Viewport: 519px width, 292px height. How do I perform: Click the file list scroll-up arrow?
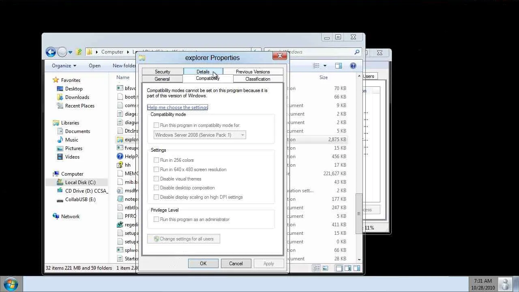click(359, 76)
